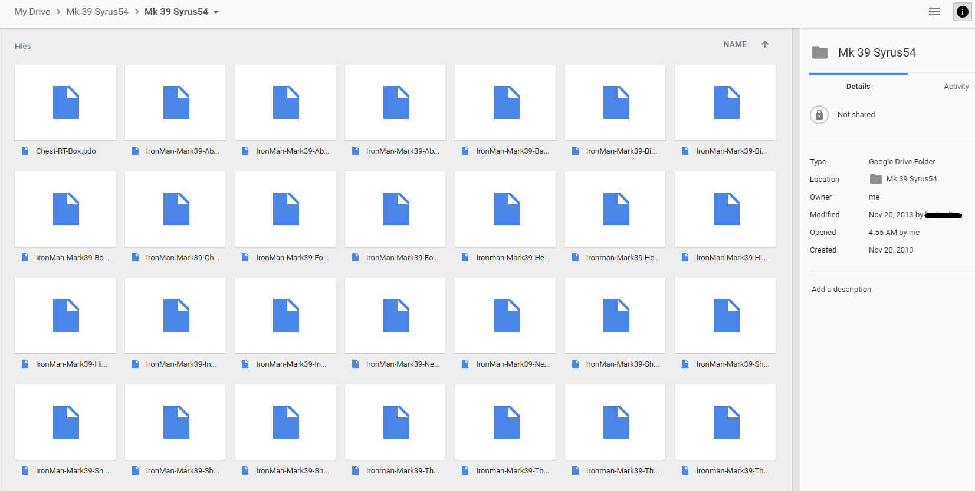
Task: Hide the details info pane
Action: pos(963,12)
